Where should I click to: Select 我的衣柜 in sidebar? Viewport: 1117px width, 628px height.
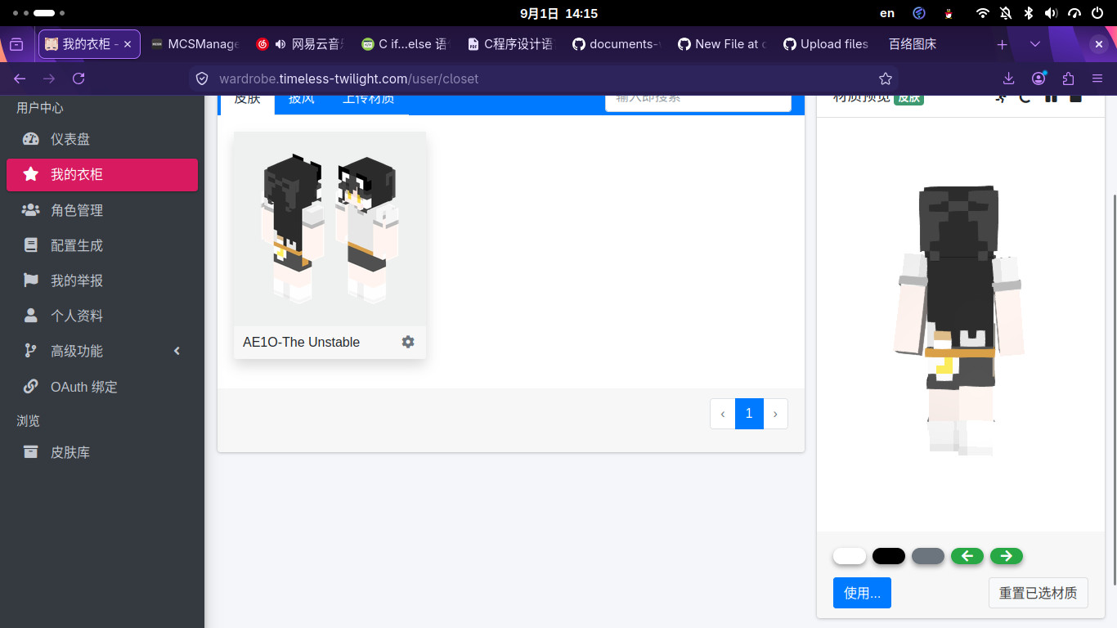(x=102, y=174)
